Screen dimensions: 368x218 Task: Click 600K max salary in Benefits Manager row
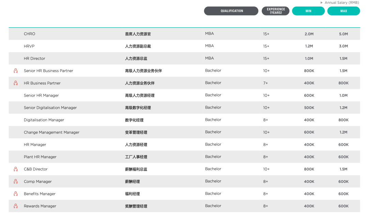(343, 193)
